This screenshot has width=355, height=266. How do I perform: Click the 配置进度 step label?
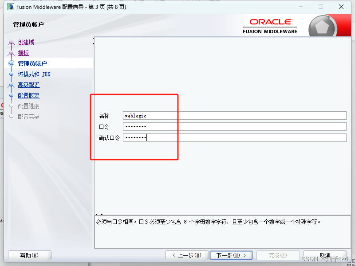click(x=28, y=106)
